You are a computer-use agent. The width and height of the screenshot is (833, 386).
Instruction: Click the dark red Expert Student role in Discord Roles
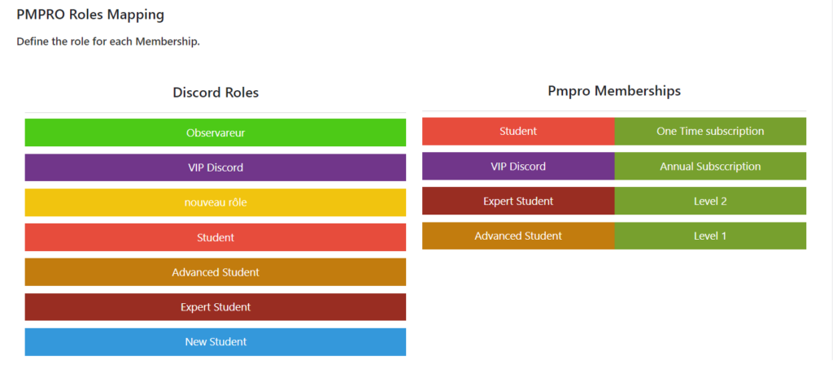coord(215,307)
